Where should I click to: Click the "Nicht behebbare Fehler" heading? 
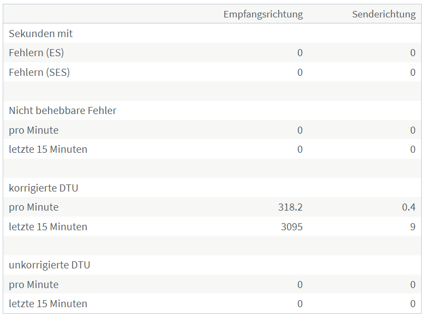coord(63,111)
